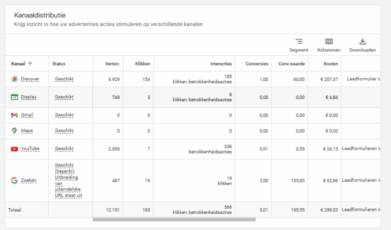Select the 195,55 total conversion value

pos(298,210)
